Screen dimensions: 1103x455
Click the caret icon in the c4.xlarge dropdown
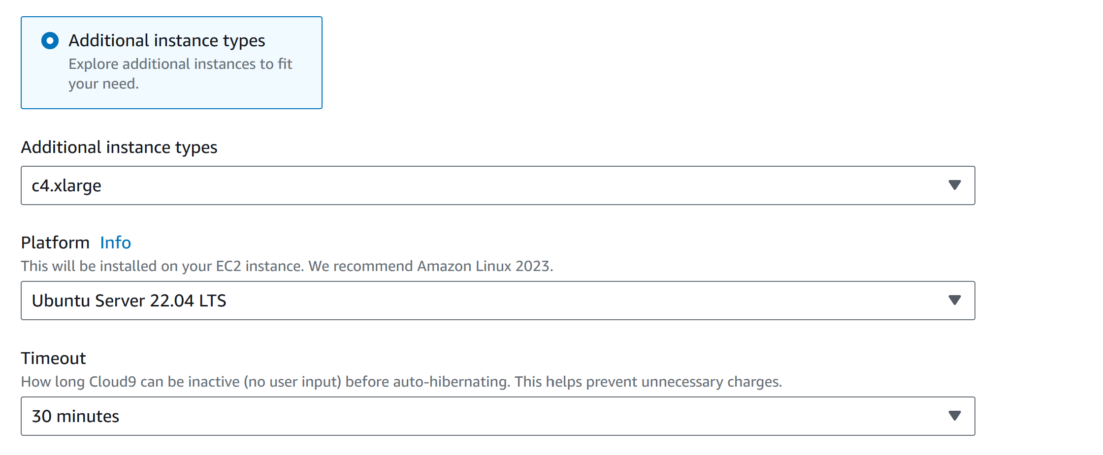point(954,185)
